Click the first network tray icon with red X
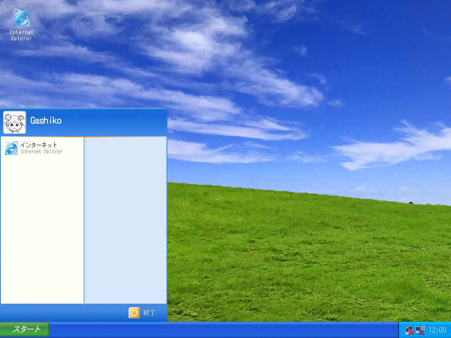451x338 pixels. tap(409, 330)
